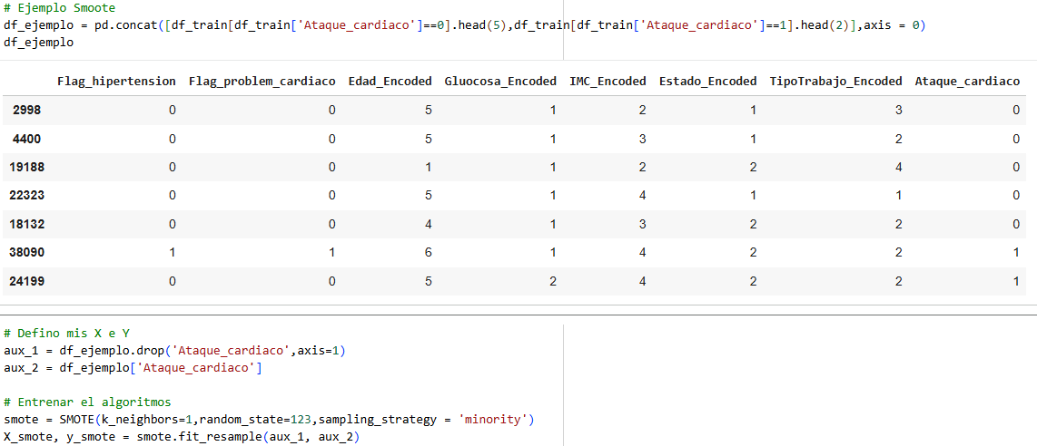Click the Estado_Encoded column header
Viewport: 1037px width, 446px height.
(x=707, y=82)
